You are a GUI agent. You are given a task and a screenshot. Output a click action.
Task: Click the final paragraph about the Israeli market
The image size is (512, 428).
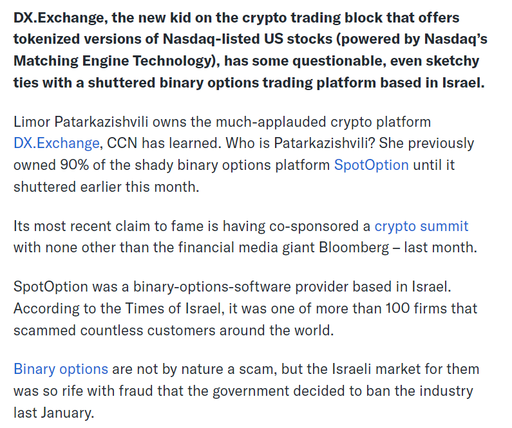click(x=245, y=391)
